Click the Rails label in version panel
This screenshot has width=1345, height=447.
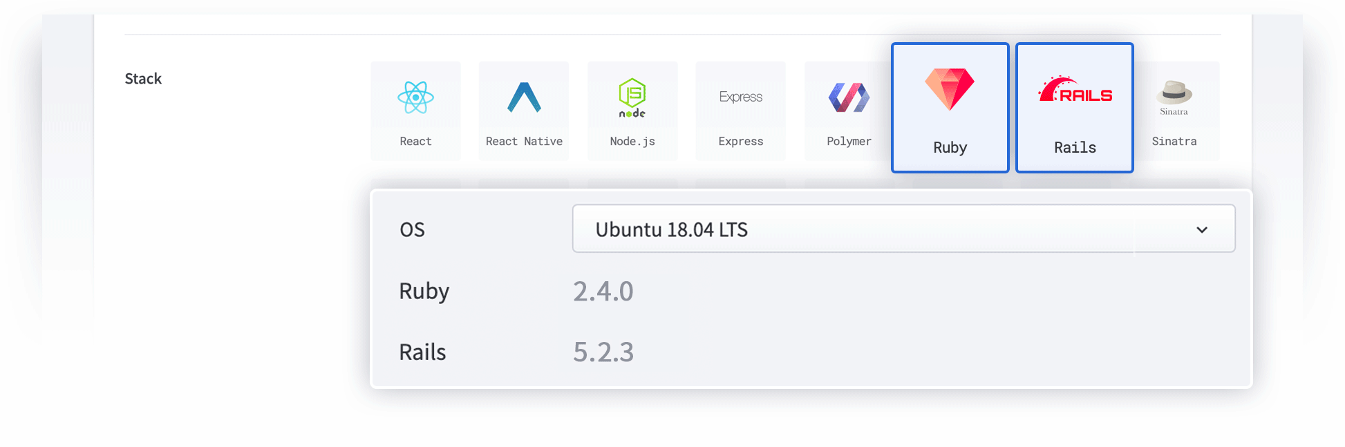(x=422, y=352)
